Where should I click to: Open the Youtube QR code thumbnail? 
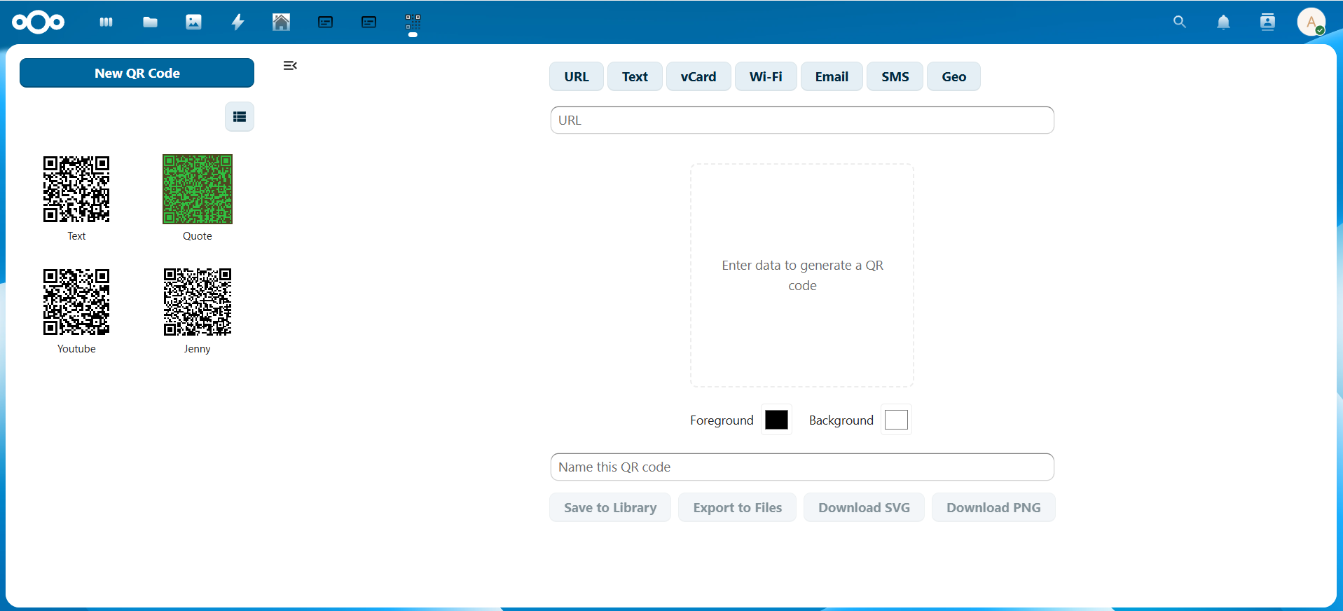tap(76, 302)
